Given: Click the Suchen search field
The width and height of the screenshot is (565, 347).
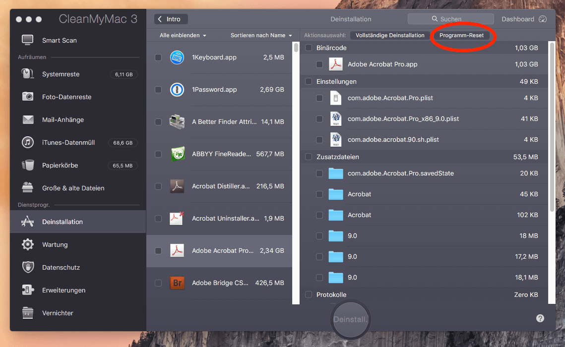Looking at the screenshot, I should pyautogui.click(x=450, y=19).
